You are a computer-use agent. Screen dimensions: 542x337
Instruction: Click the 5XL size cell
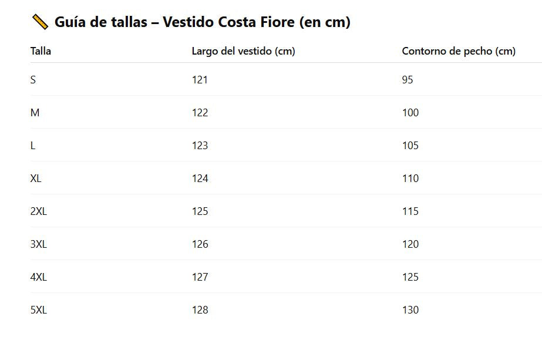click(38, 310)
